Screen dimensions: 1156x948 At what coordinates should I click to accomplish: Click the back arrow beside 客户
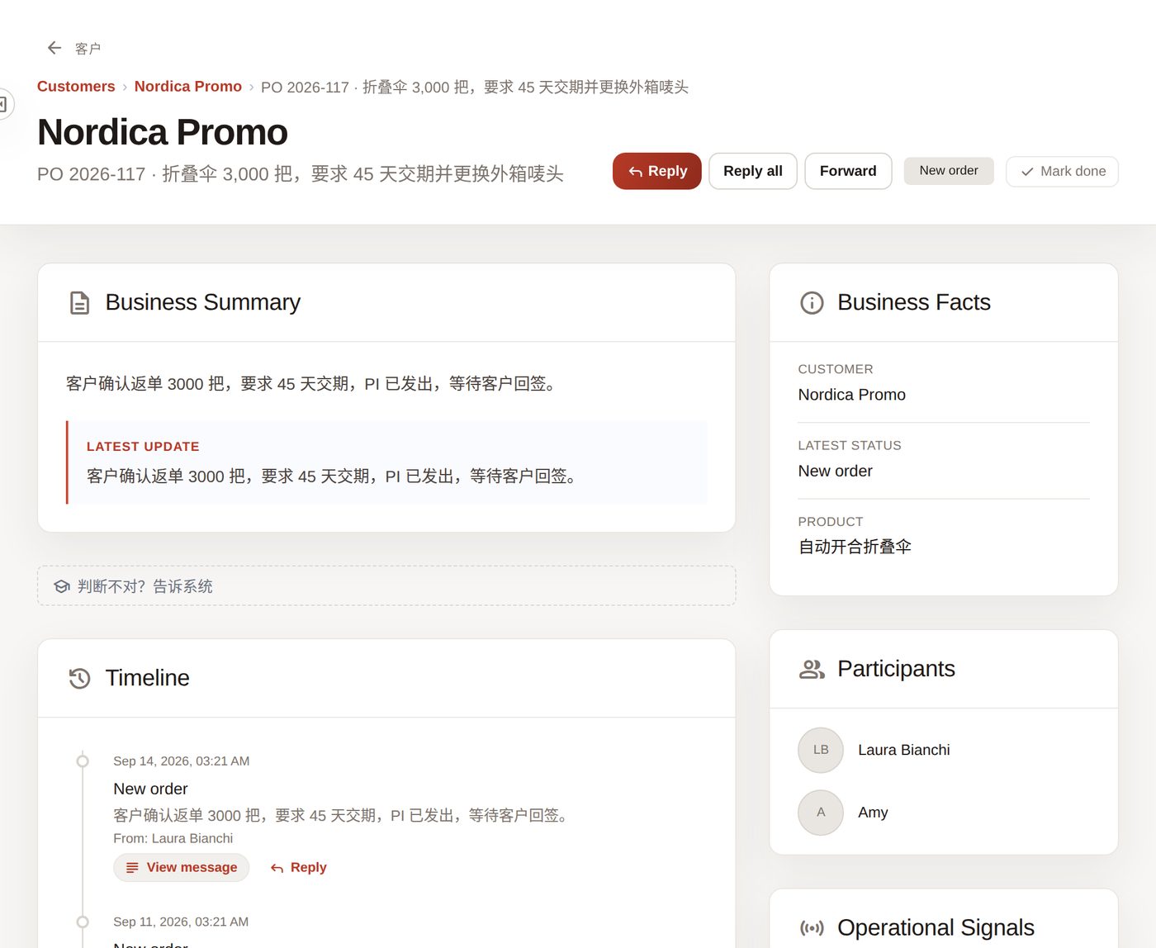click(x=54, y=48)
